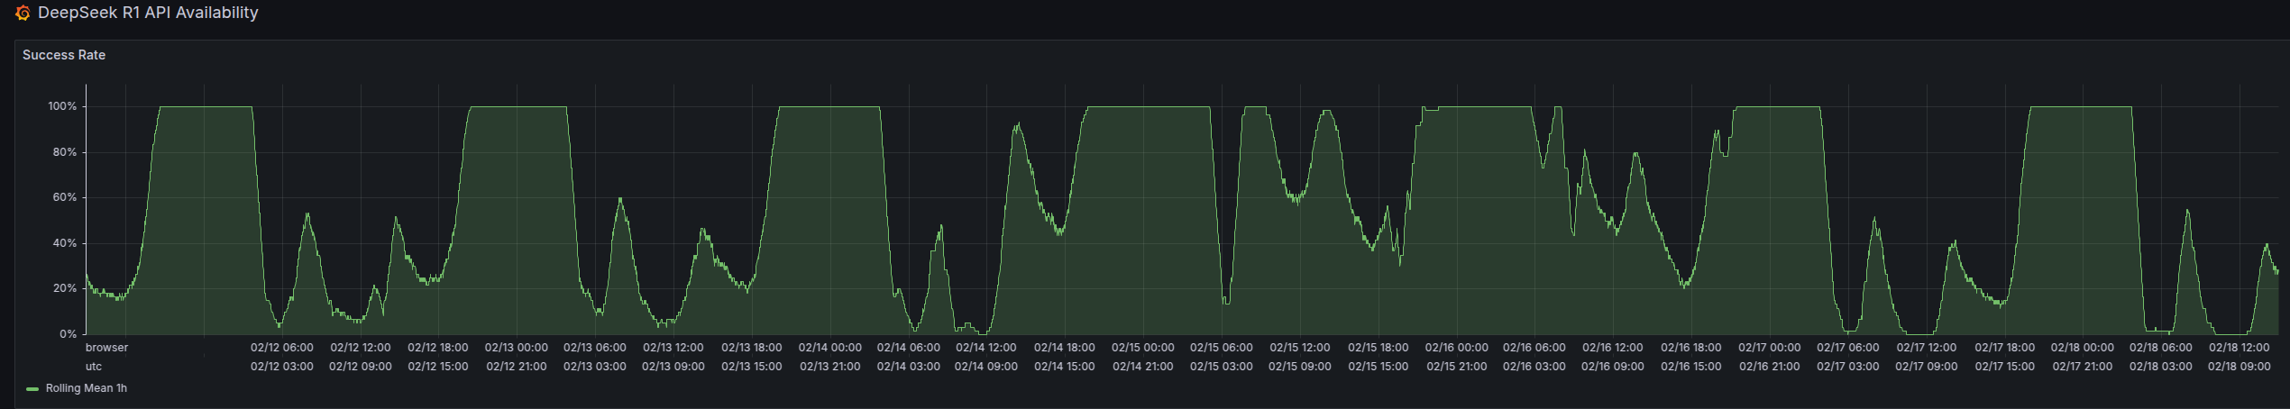The width and height of the screenshot is (2290, 409).
Task: Click the utc time axis row label
Action: (94, 367)
